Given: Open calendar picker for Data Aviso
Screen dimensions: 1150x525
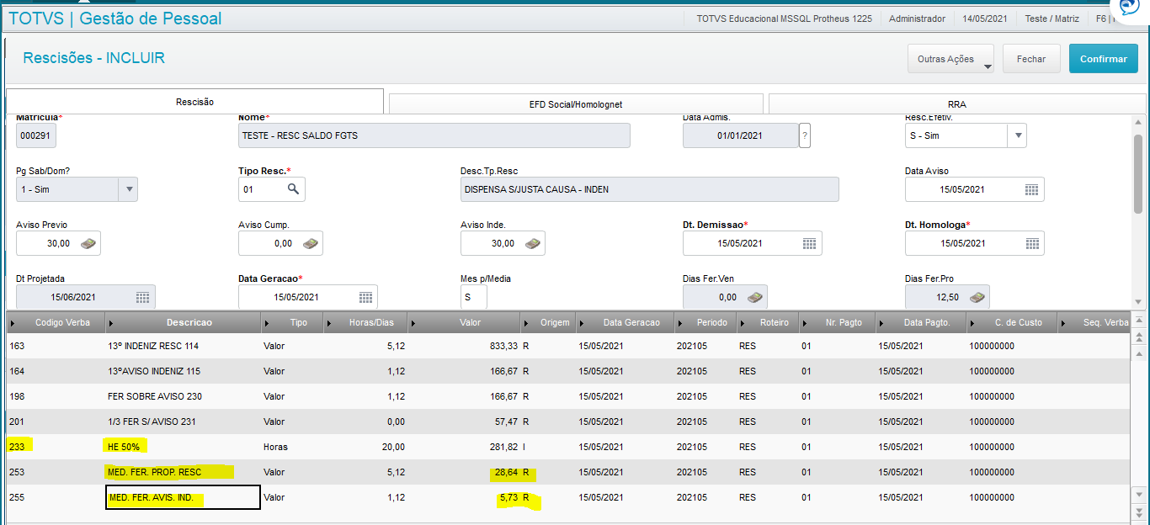Looking at the screenshot, I should coord(1031,190).
